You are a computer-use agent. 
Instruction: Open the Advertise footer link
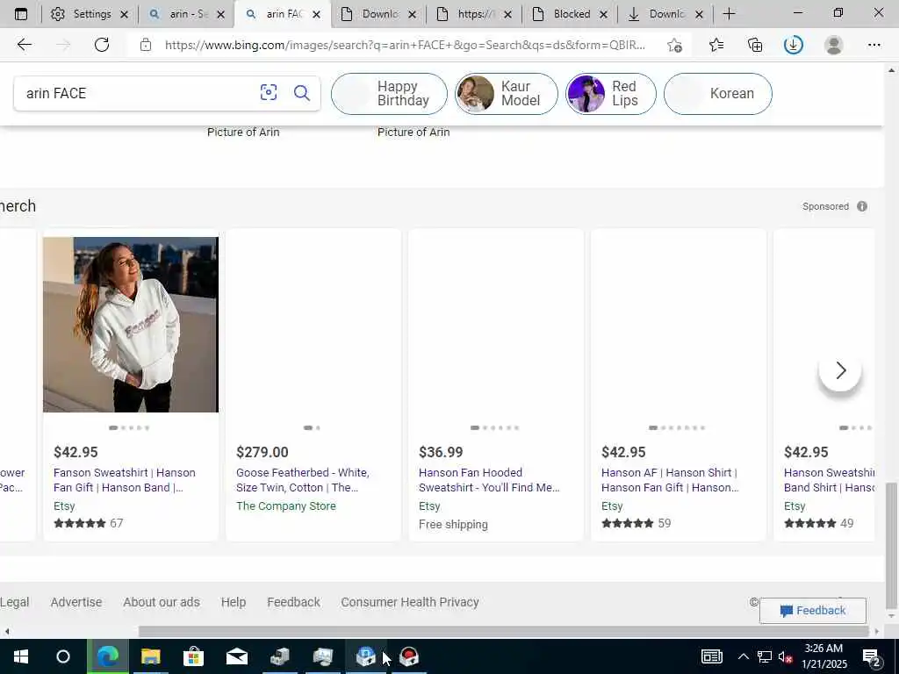(x=76, y=602)
